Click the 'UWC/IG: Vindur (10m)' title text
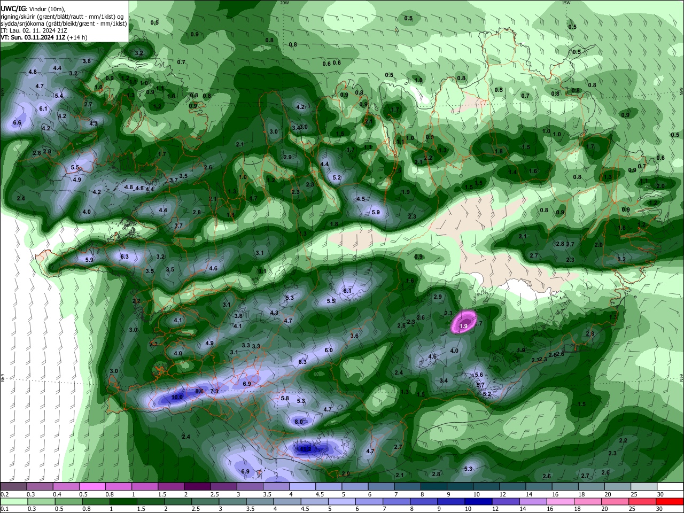This screenshot has height=513, width=684. 33,9
